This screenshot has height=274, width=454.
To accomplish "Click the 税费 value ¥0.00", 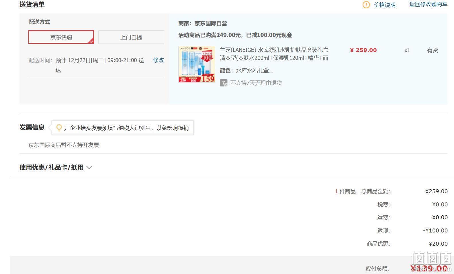I will coord(440,204).
